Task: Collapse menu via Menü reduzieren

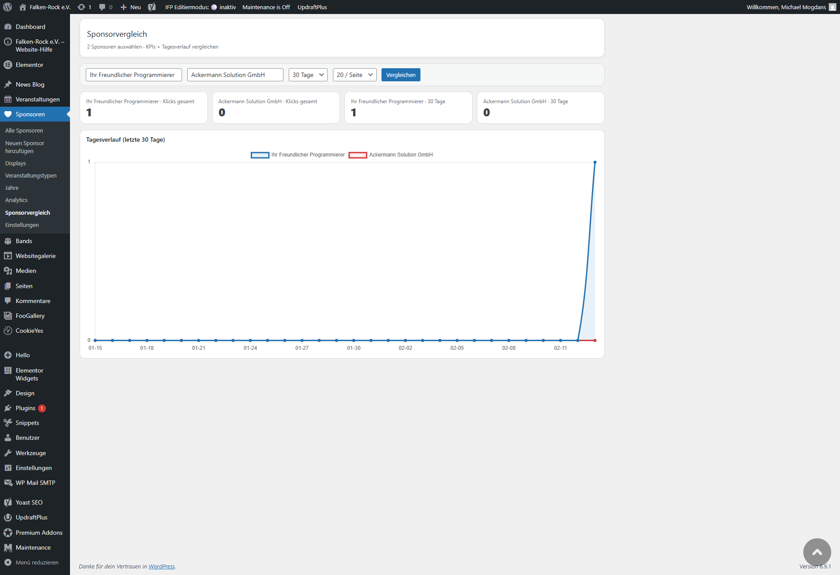Action: (x=37, y=562)
